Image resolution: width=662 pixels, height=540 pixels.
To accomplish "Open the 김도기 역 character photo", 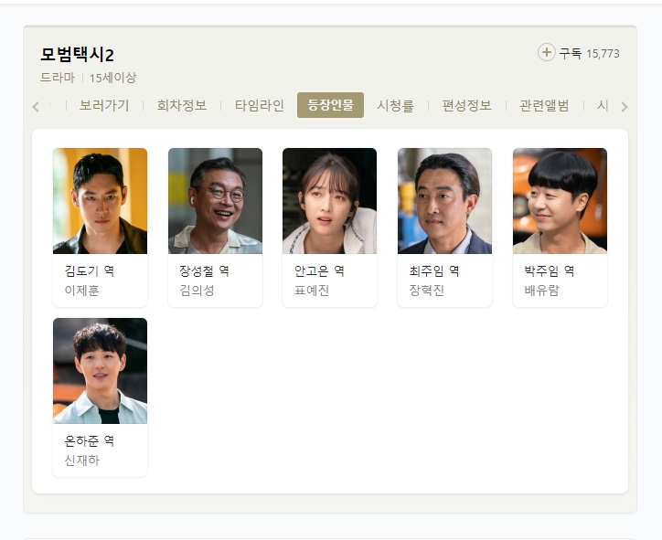I will click(x=100, y=201).
